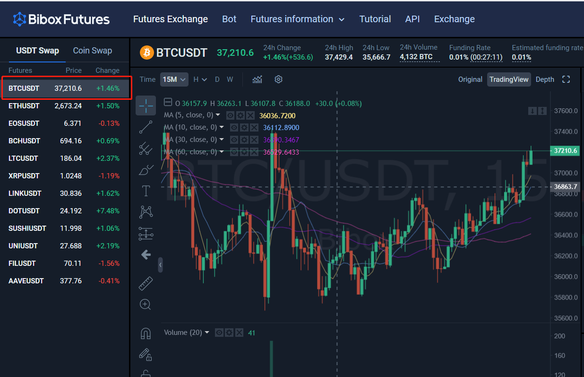Pick the measure ruler tool
This screenshot has height=377, width=584.
point(146,283)
